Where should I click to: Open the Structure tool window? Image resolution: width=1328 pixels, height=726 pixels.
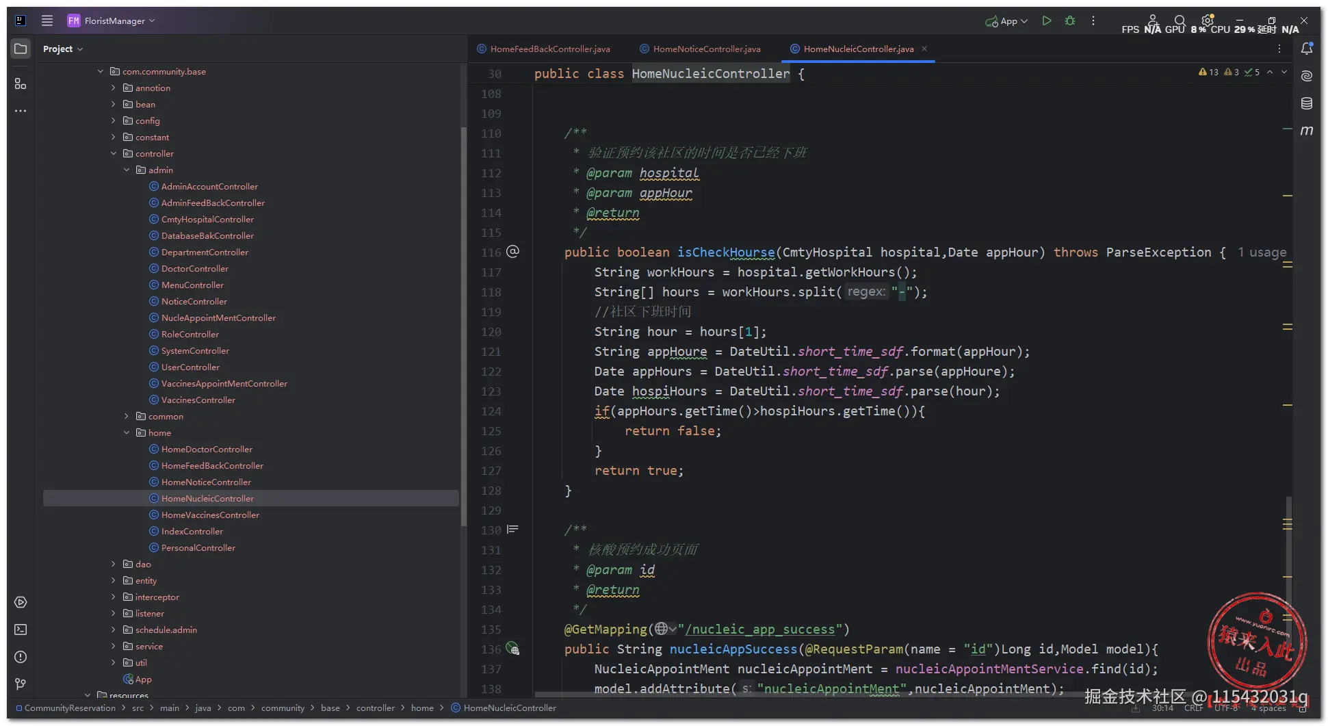tap(21, 83)
